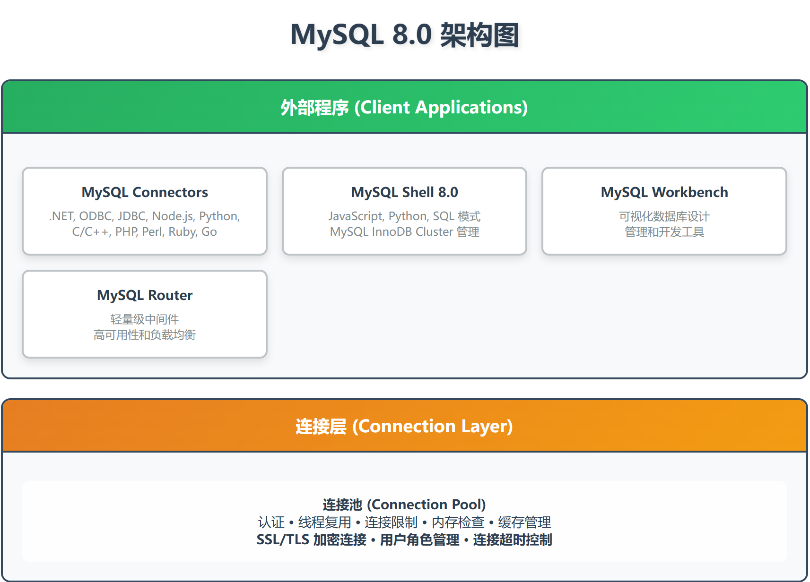The height and width of the screenshot is (582, 810).
Task: Click the .NET, ODBC, JDBC connectors list line
Action: pyautogui.click(x=145, y=216)
